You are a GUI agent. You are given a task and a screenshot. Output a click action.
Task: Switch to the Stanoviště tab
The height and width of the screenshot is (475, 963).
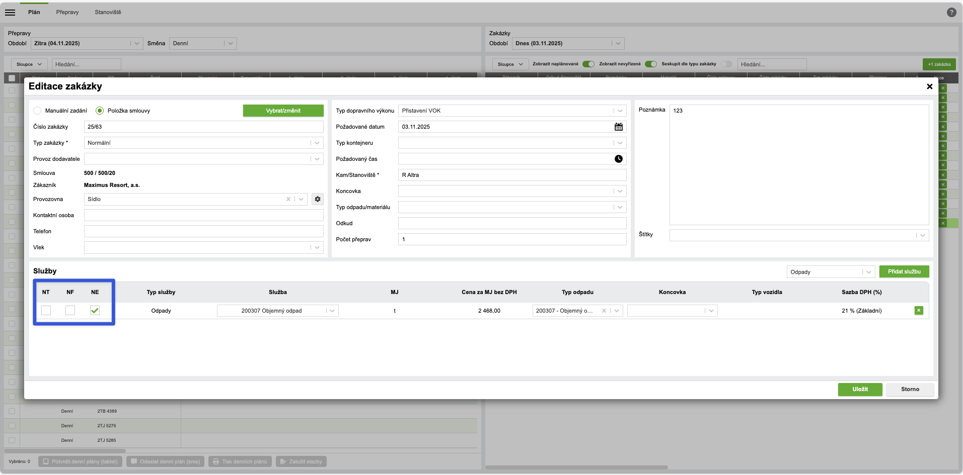(108, 12)
